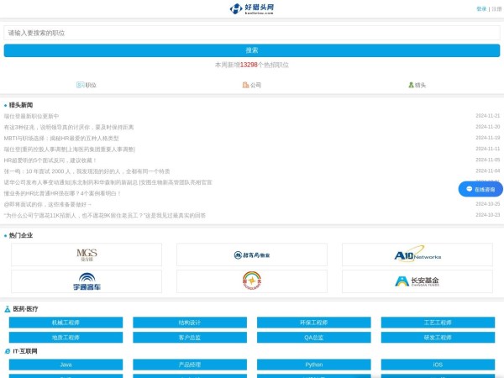Select the Python job category
The image size is (504, 378).
[313, 365]
